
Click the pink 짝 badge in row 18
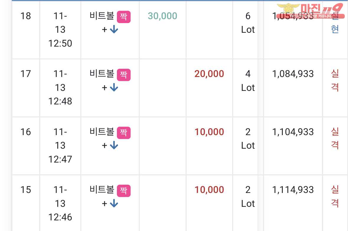pos(124,17)
